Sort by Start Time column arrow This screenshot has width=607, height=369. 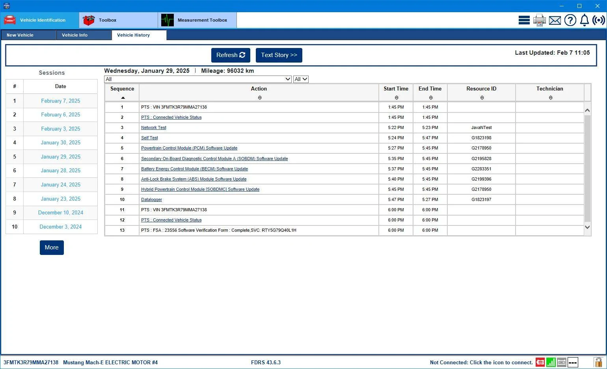coord(397,98)
